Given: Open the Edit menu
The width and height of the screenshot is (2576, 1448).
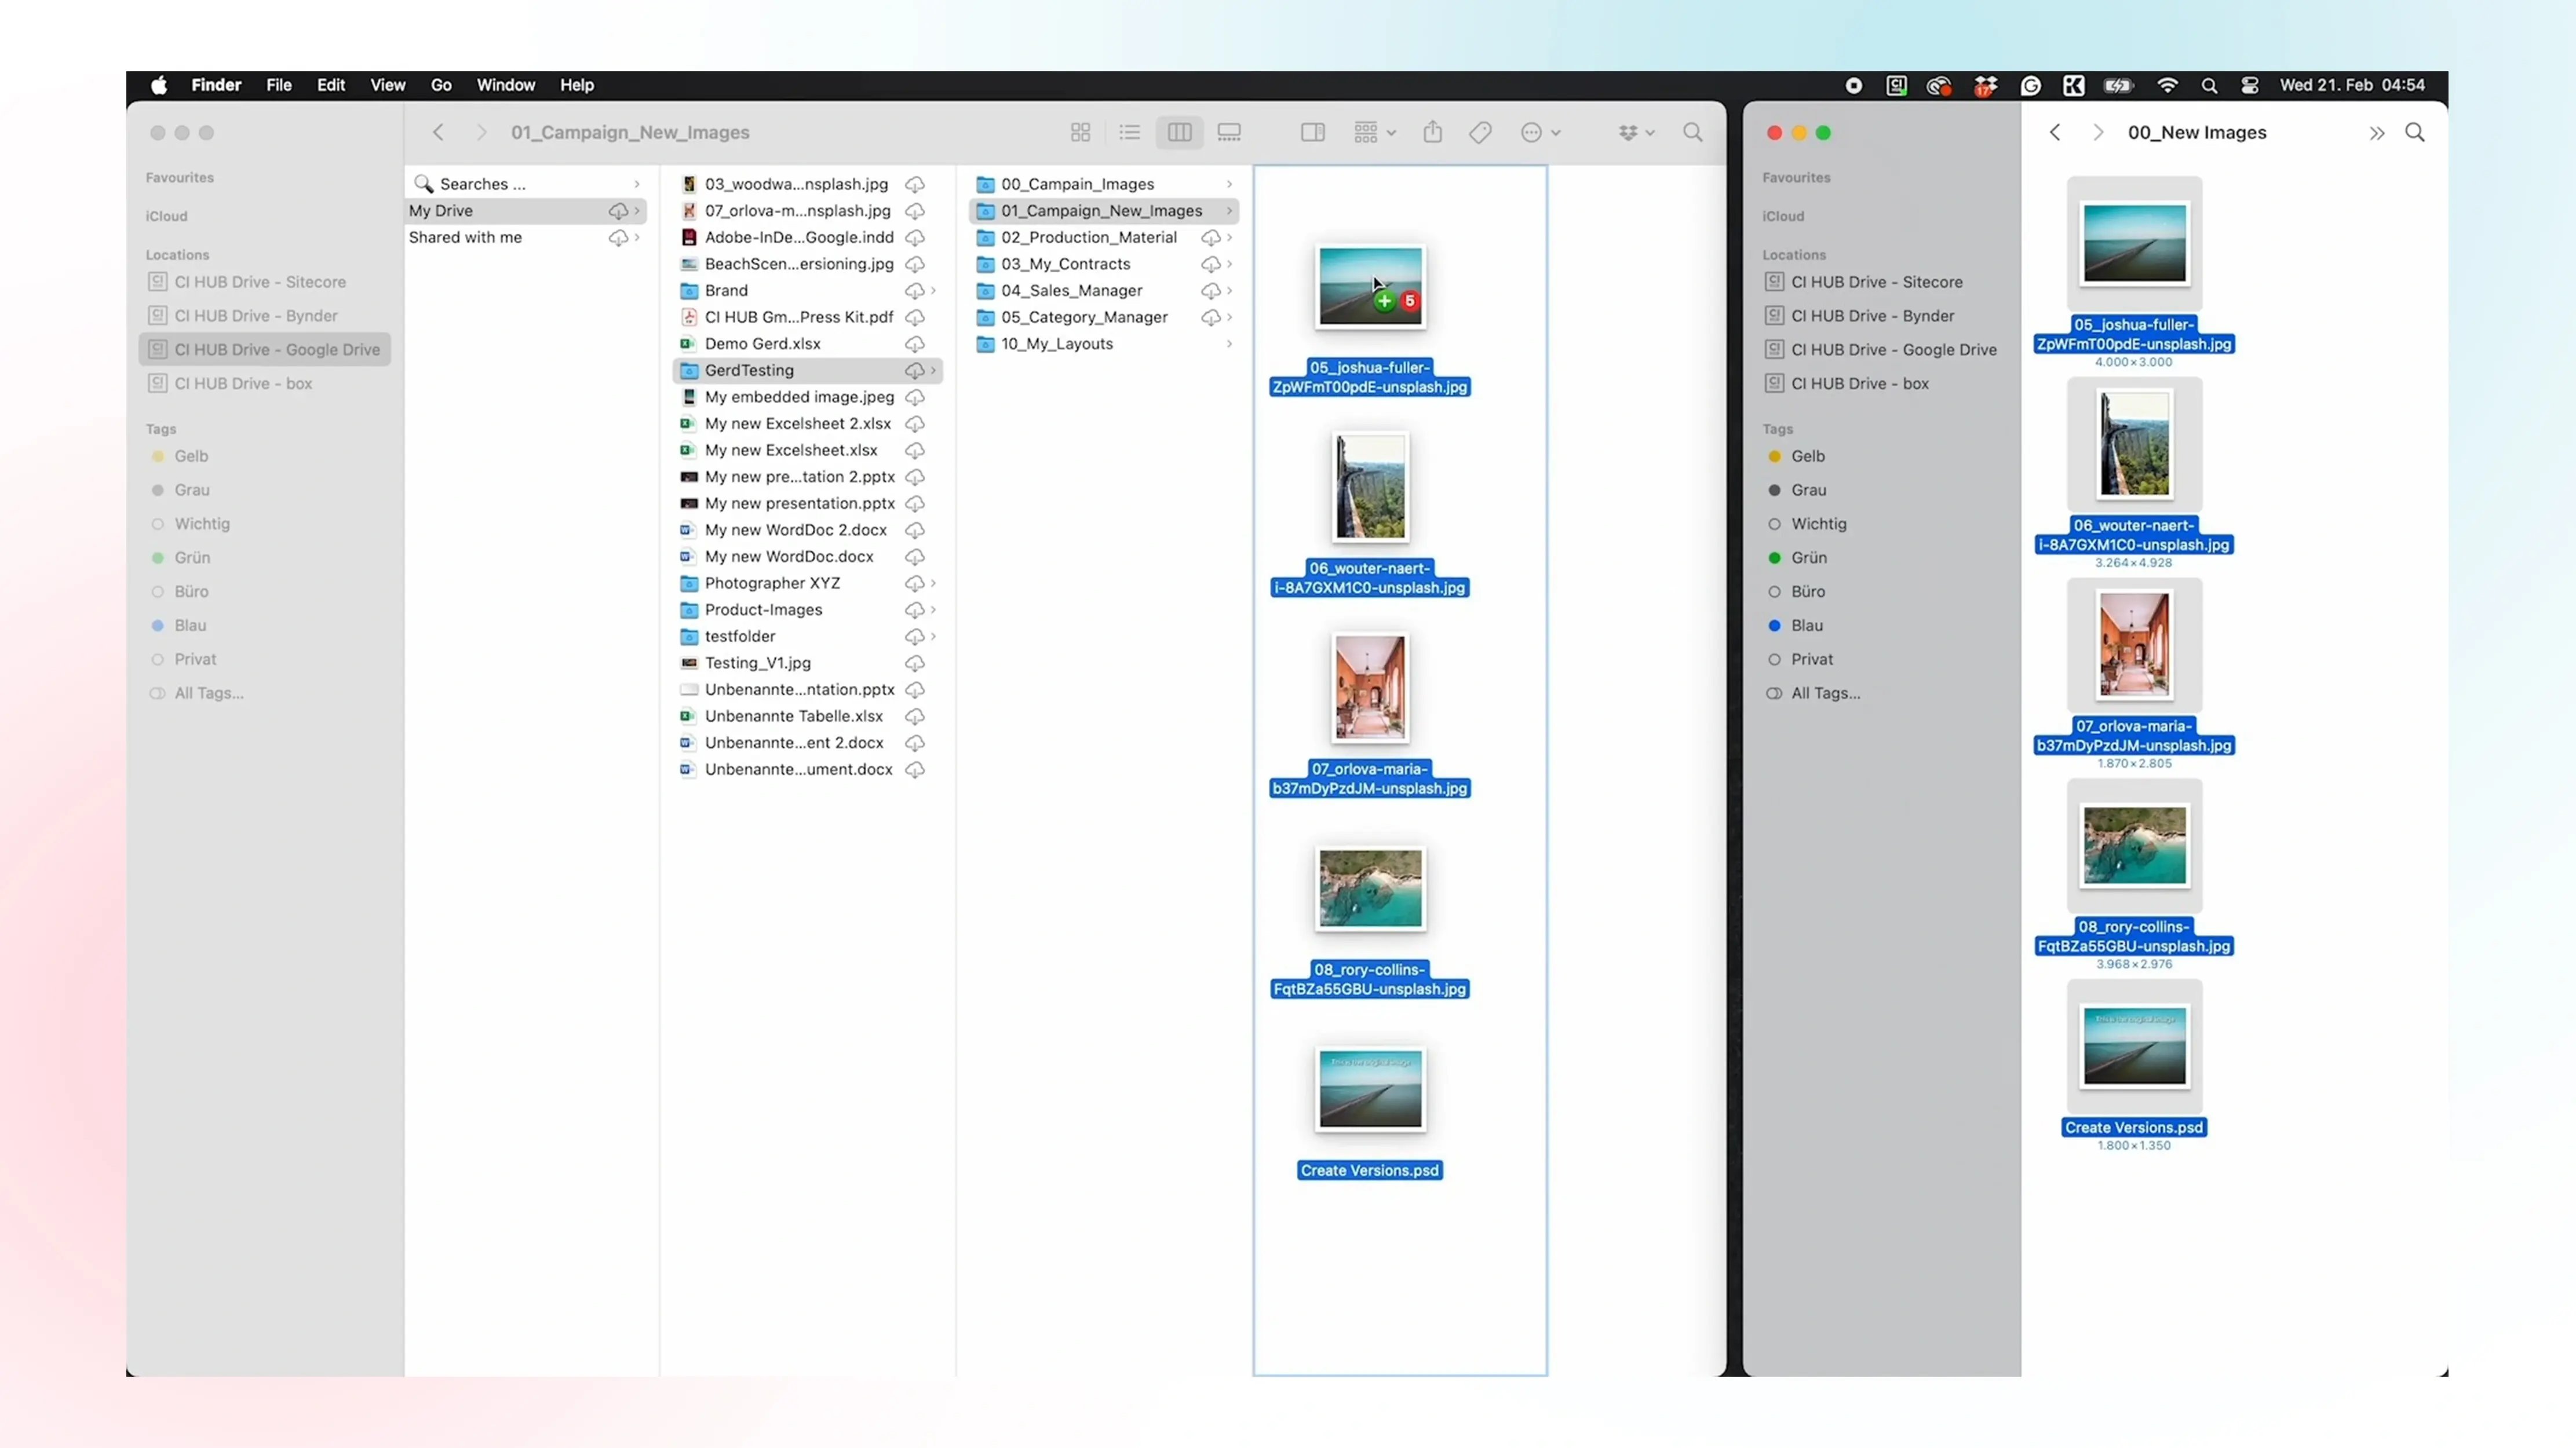Looking at the screenshot, I should [331, 85].
